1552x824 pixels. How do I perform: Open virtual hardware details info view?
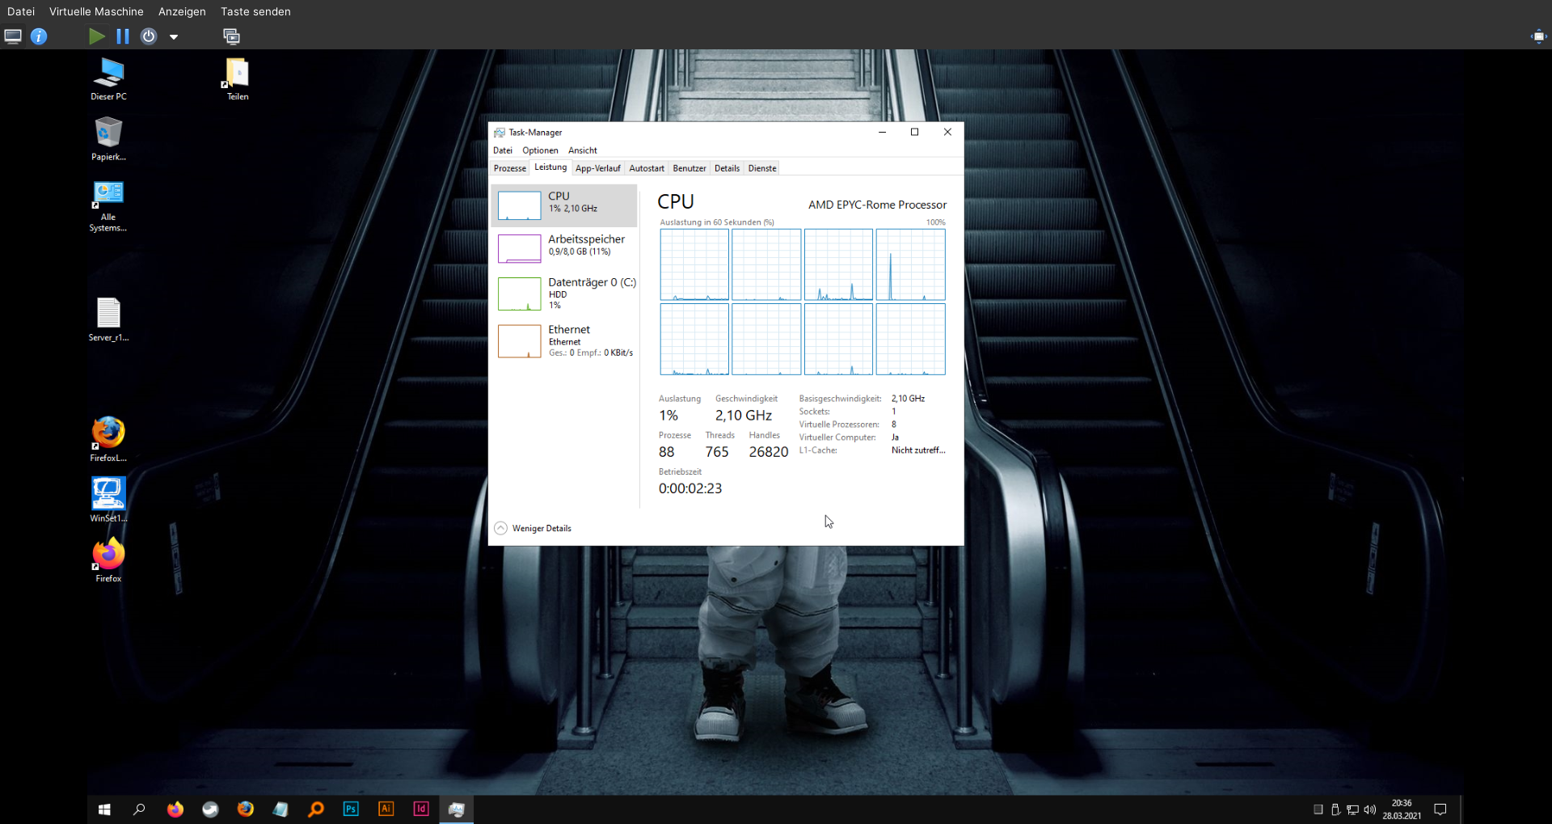(39, 36)
